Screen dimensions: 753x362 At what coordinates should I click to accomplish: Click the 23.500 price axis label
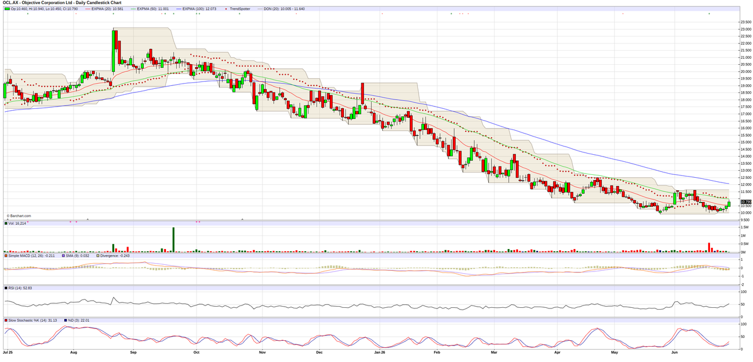click(745, 22)
